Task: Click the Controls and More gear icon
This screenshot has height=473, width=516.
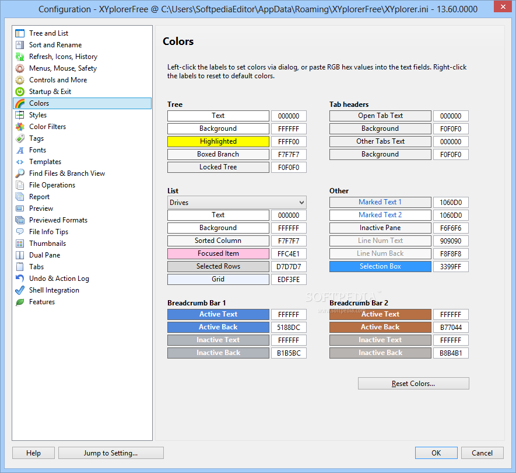Action: [x=20, y=80]
